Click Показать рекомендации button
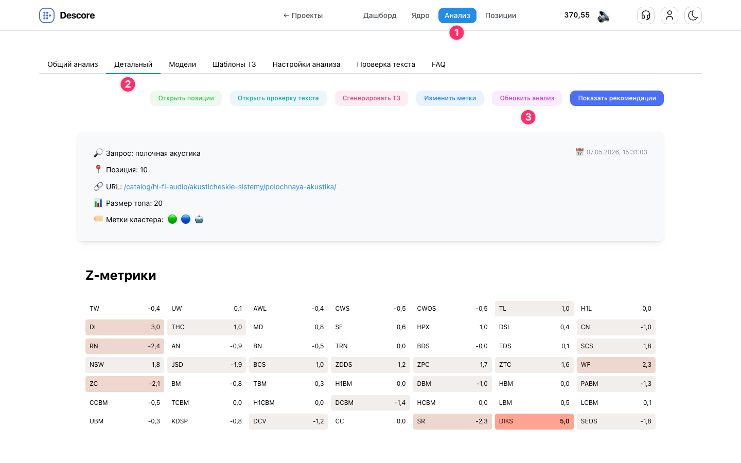 [x=617, y=98]
